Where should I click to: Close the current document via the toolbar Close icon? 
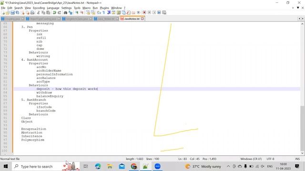click(22, 13)
